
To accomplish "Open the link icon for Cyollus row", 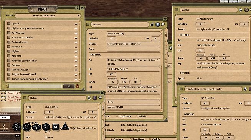I will pyautogui.click(x=76, y=24).
